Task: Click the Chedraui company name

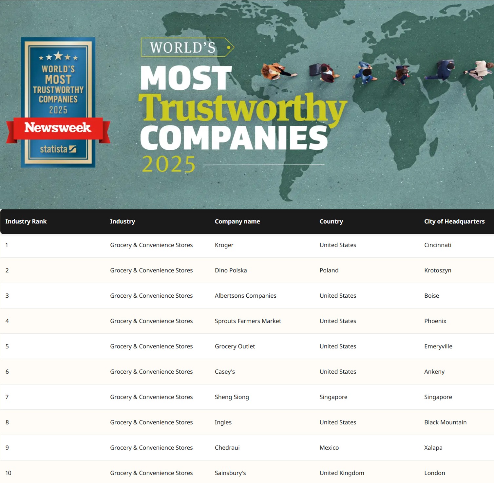Action: pos(227,448)
